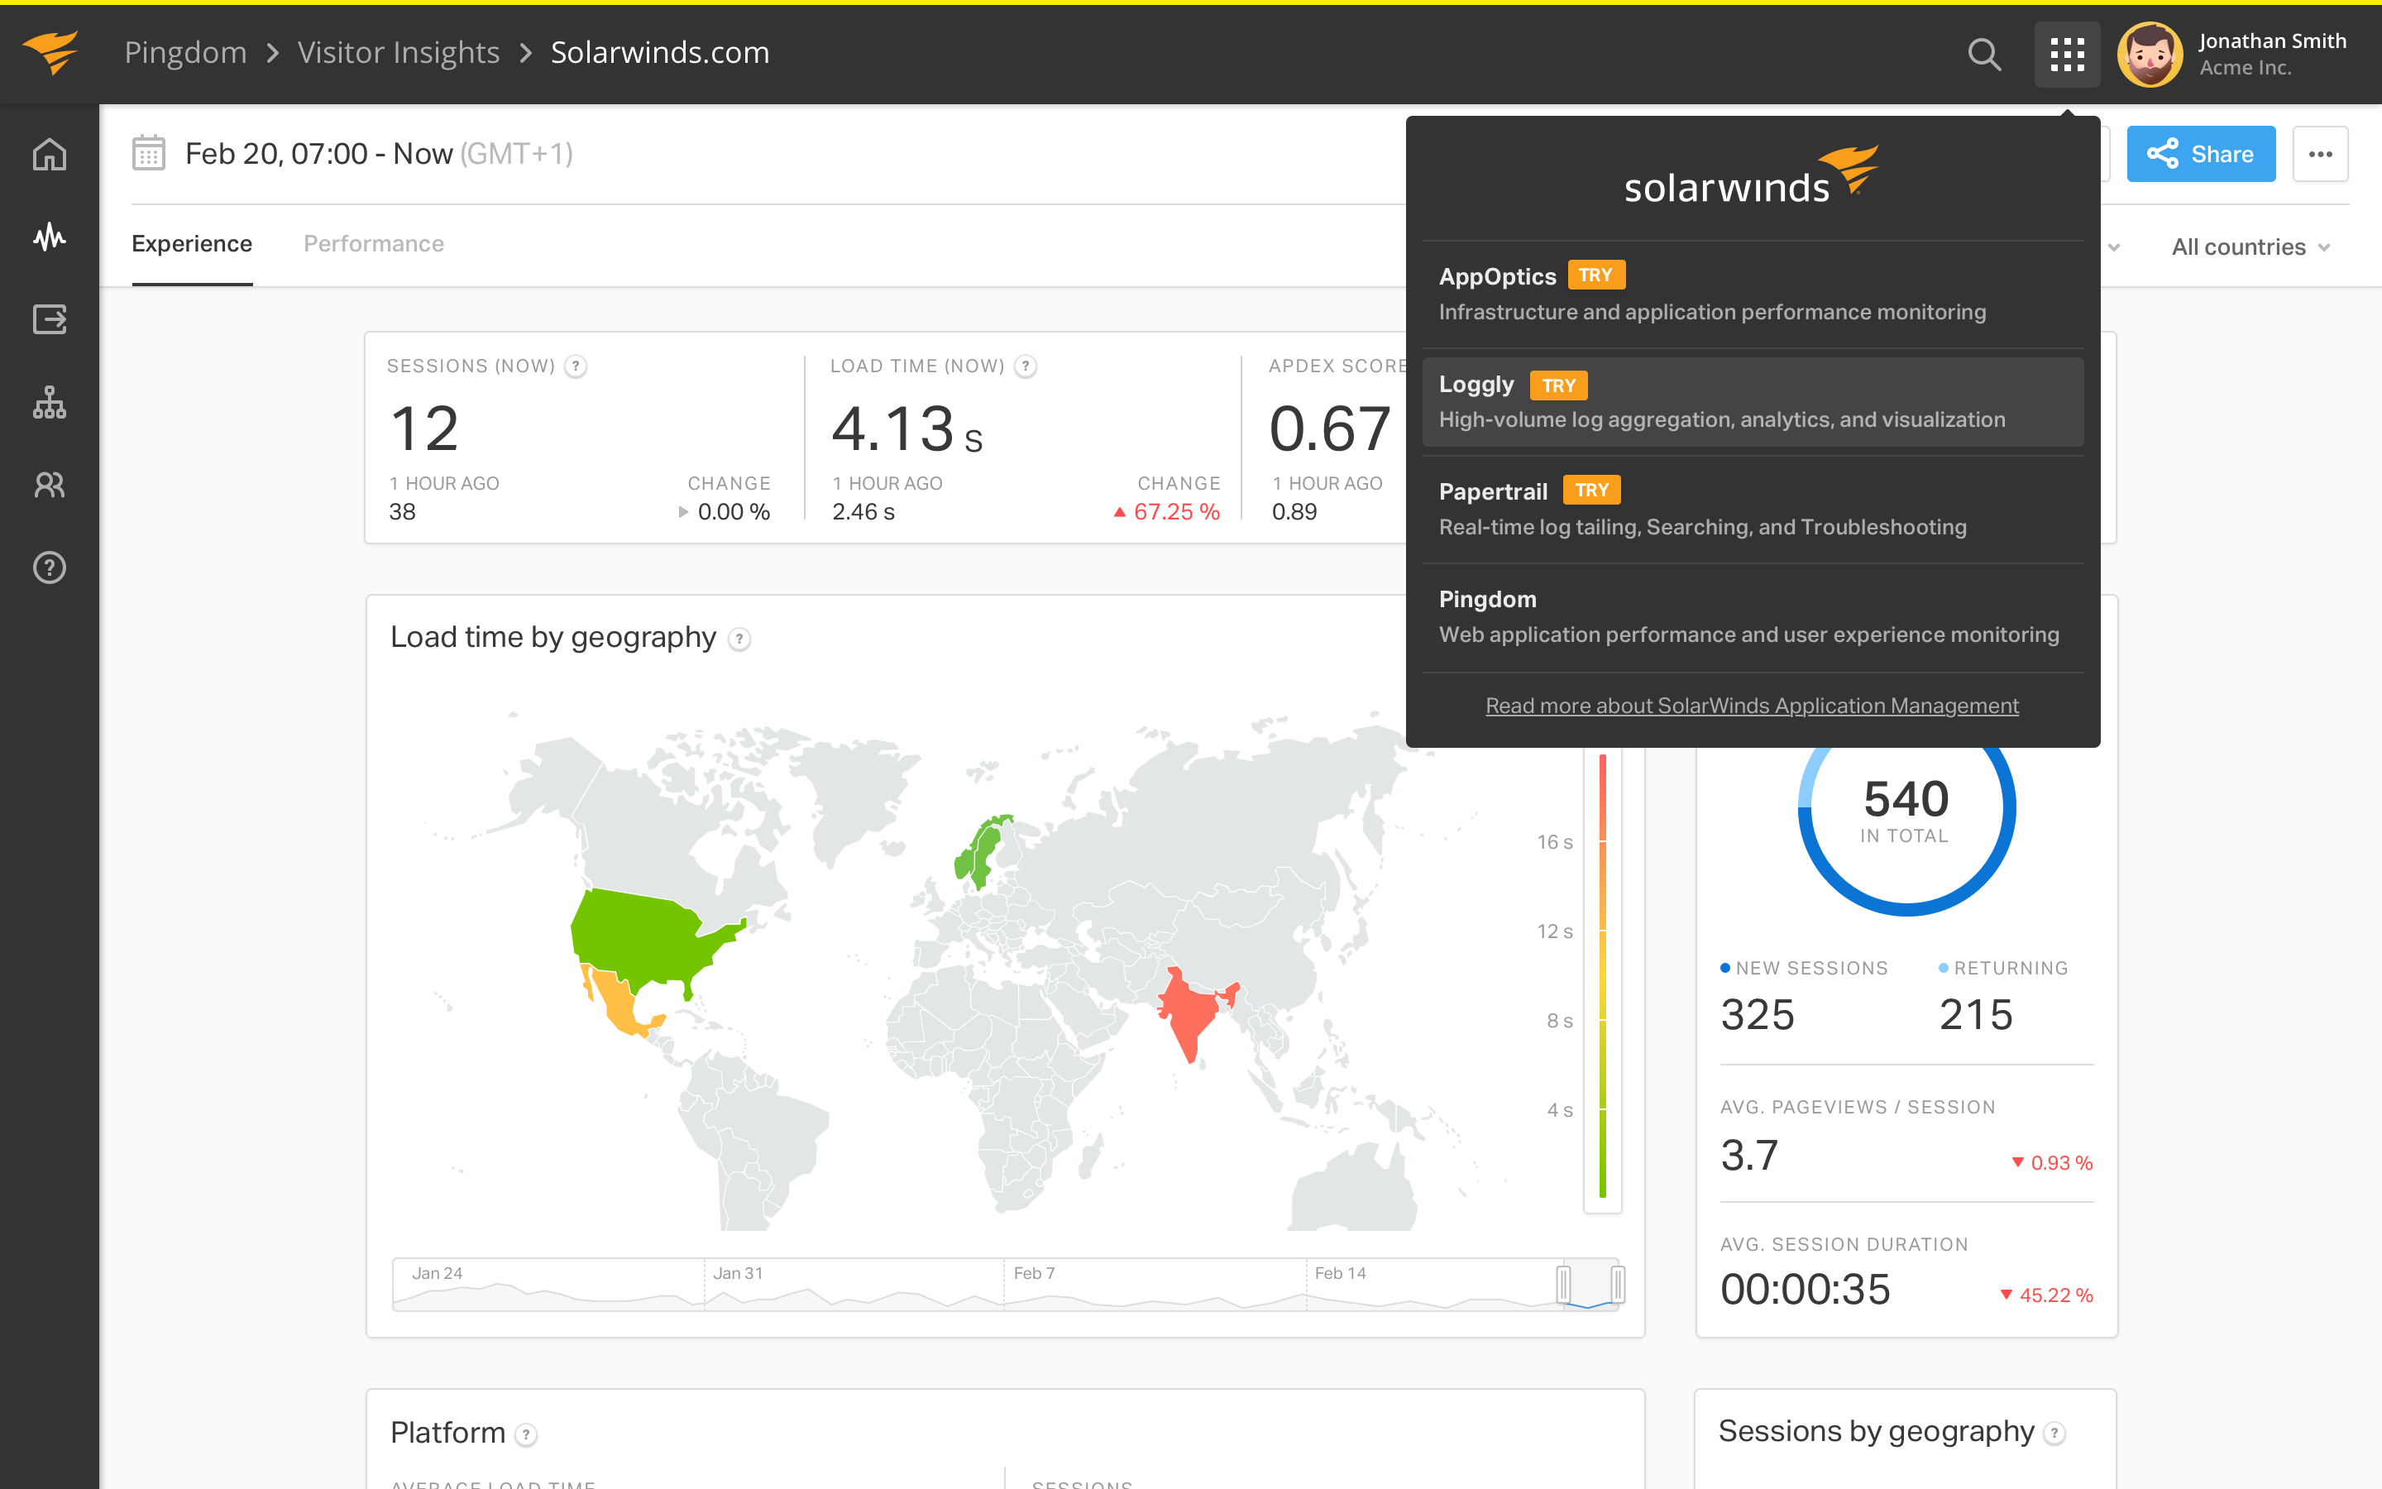
Task: Go to Home in the sidebar
Action: pos(50,155)
